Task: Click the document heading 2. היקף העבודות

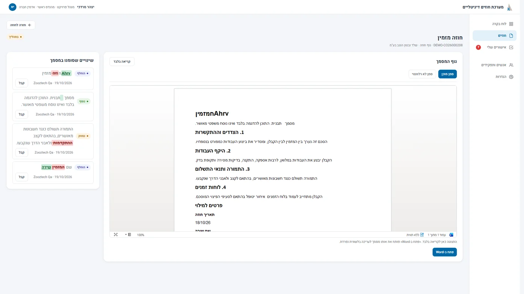Action: (213, 151)
